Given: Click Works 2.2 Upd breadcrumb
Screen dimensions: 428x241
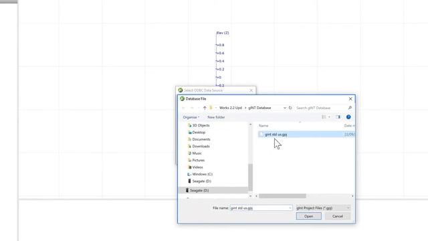Looking at the screenshot, I should [x=231, y=108].
